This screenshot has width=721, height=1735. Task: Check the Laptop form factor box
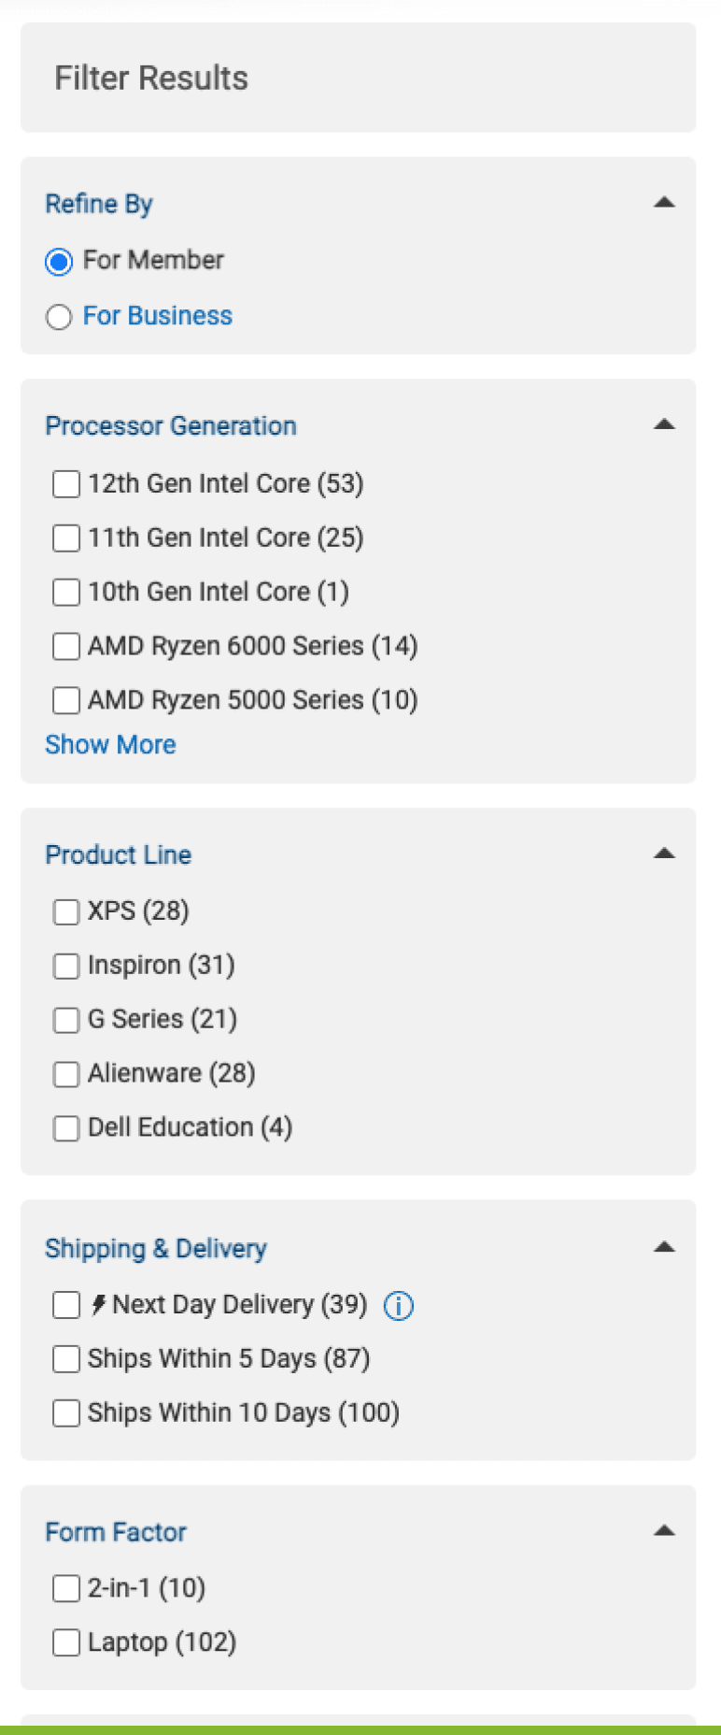pyautogui.click(x=66, y=1642)
